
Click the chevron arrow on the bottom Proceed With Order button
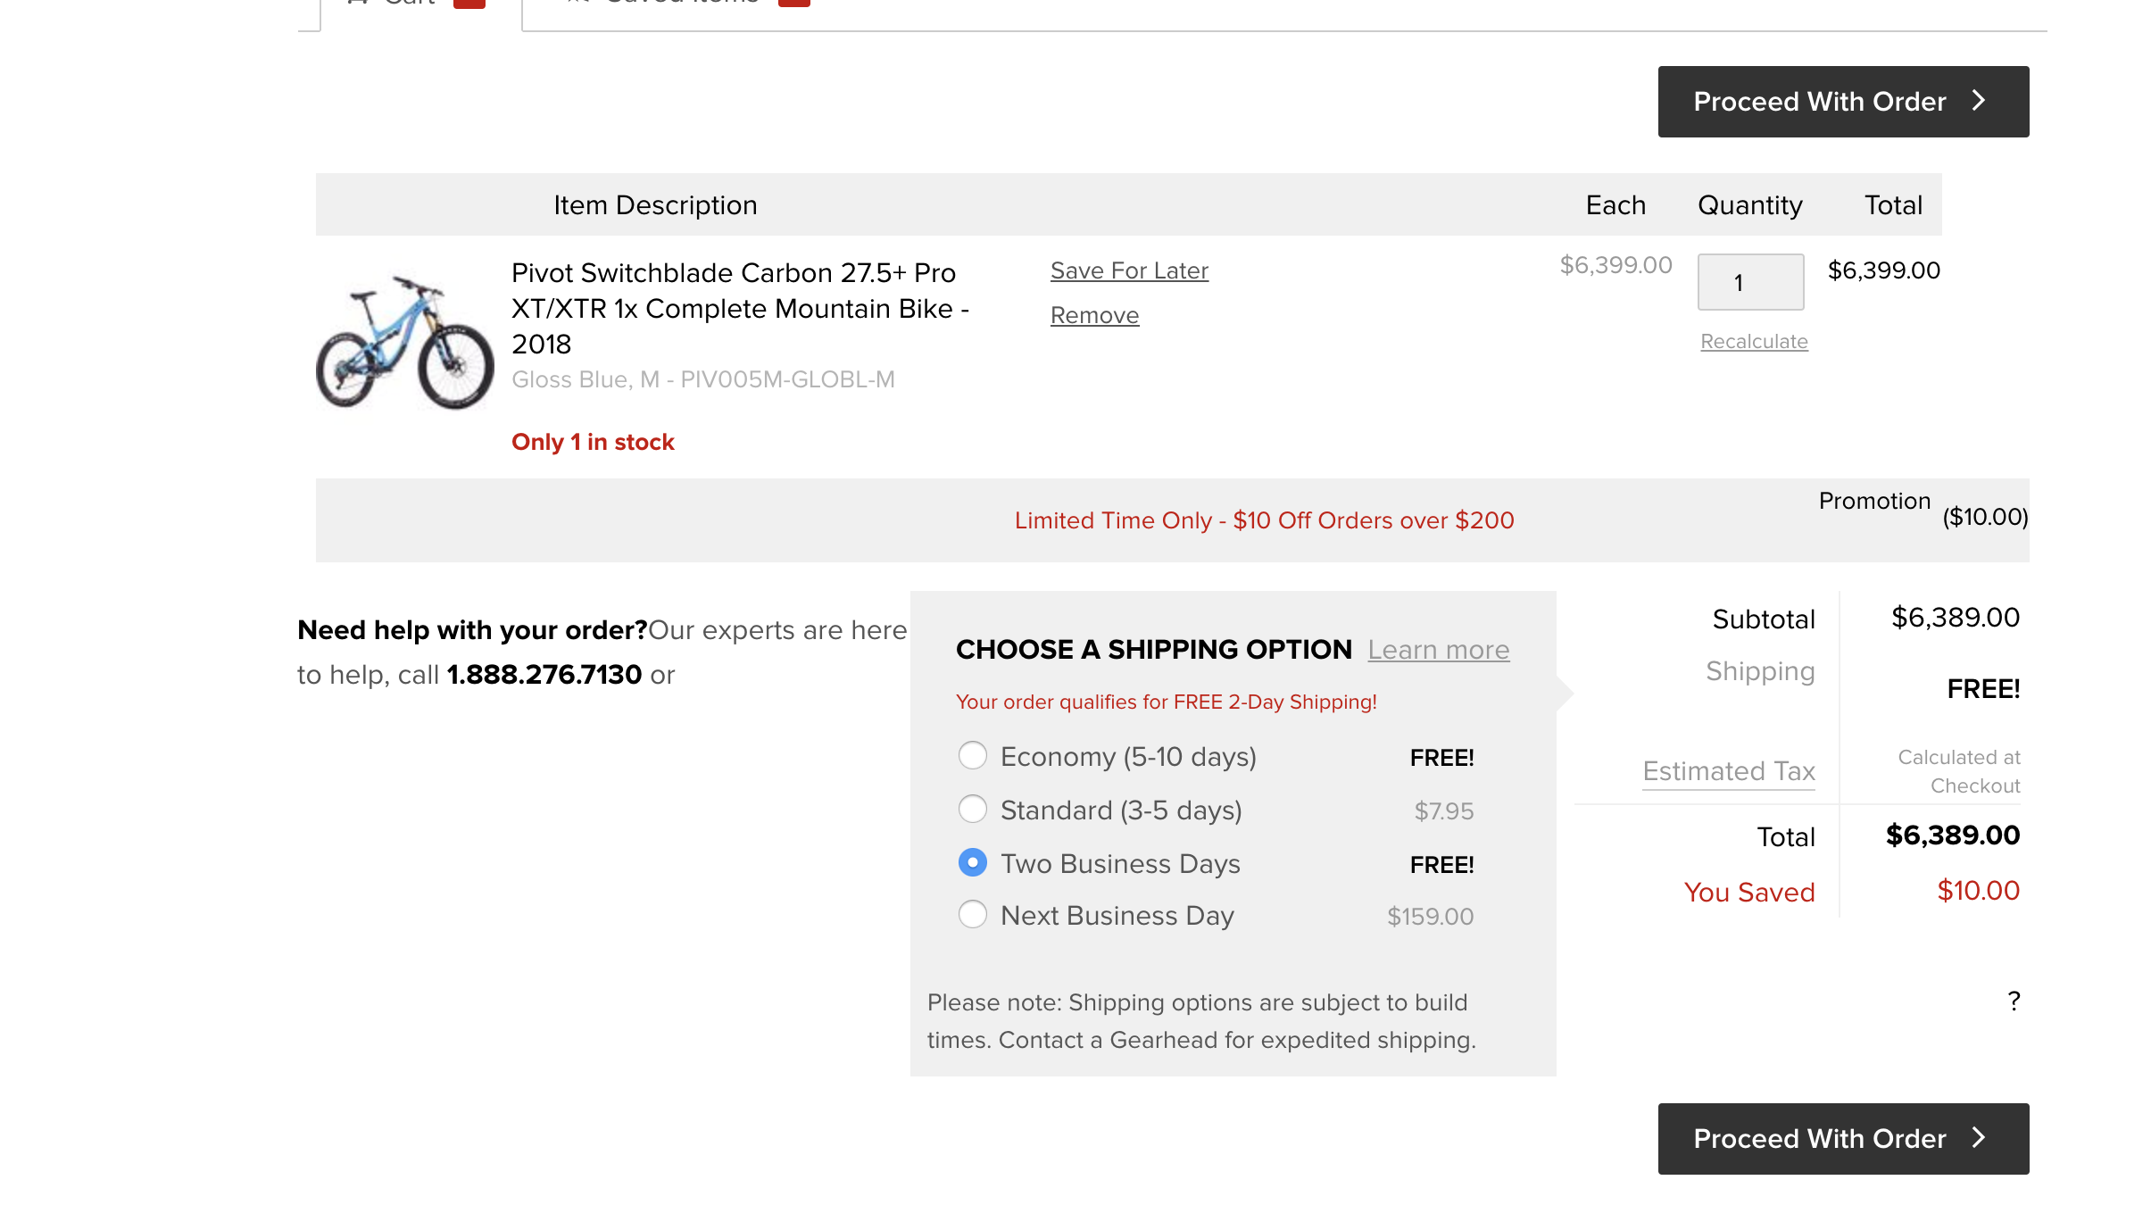[x=1979, y=1138]
